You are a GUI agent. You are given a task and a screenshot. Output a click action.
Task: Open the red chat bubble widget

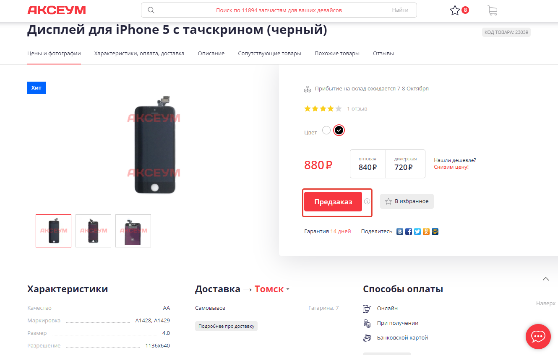click(x=538, y=337)
